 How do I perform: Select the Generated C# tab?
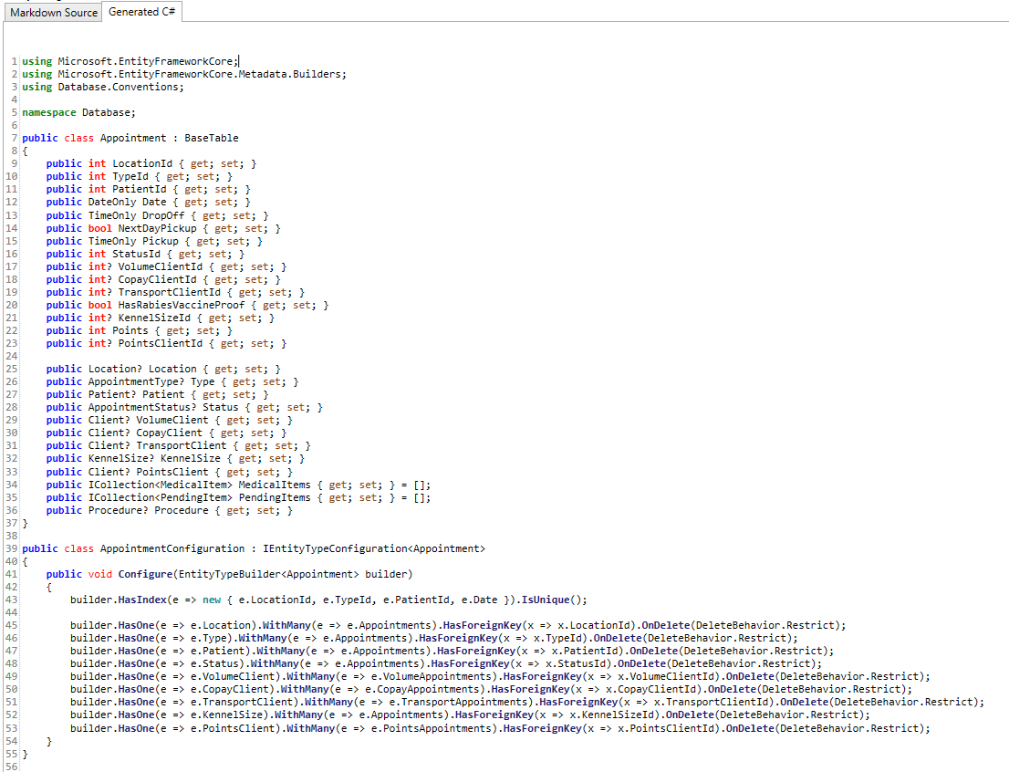[x=141, y=13]
